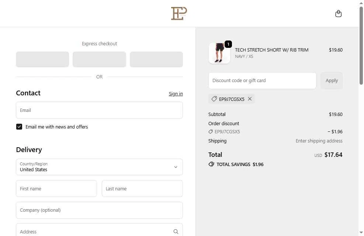
Task: Click the Delivery section heading
Action: pos(29,149)
